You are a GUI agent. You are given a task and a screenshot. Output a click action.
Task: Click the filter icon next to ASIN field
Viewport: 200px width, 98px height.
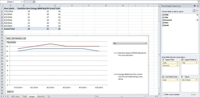(x=197, y=15)
